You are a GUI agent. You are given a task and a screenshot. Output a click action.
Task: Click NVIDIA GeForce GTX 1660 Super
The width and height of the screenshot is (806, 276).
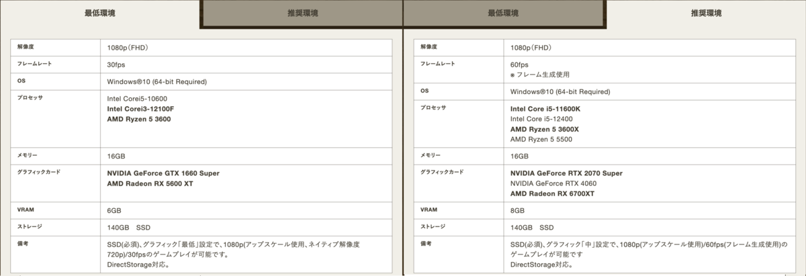(163, 173)
